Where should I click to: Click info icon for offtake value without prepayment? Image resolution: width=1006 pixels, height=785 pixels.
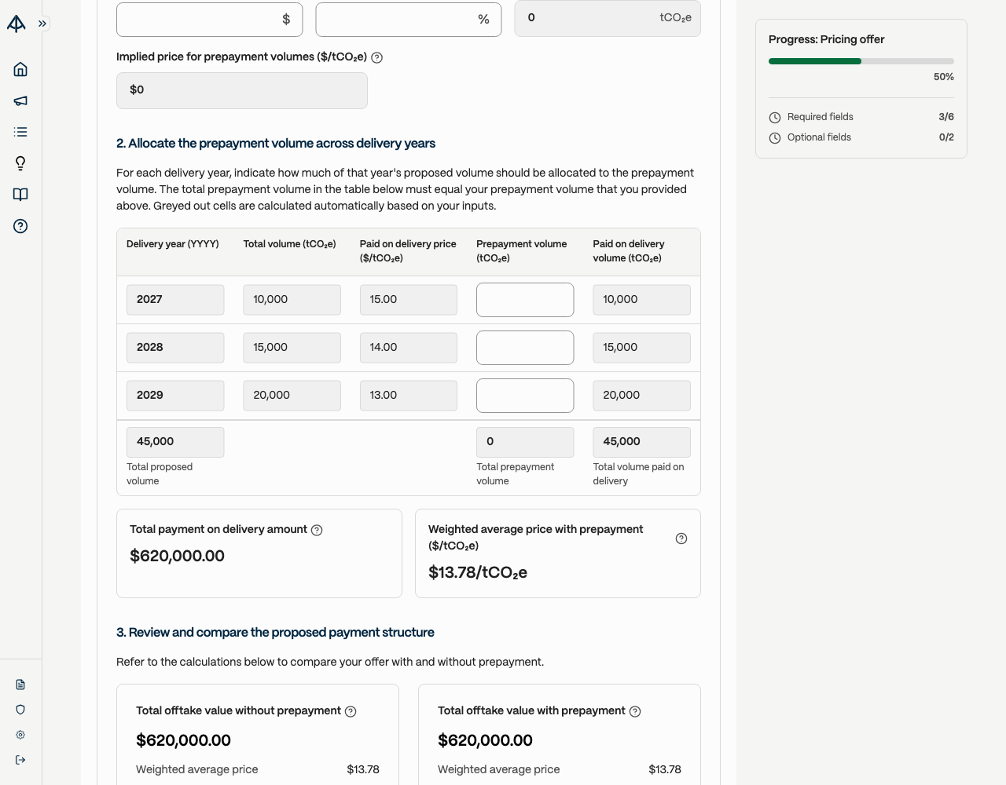point(351,711)
